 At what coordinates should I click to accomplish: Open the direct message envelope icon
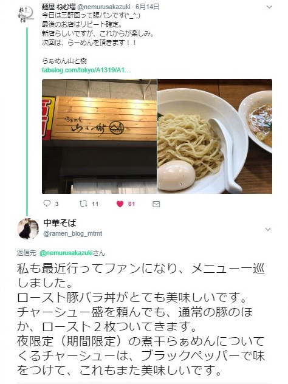point(156,204)
